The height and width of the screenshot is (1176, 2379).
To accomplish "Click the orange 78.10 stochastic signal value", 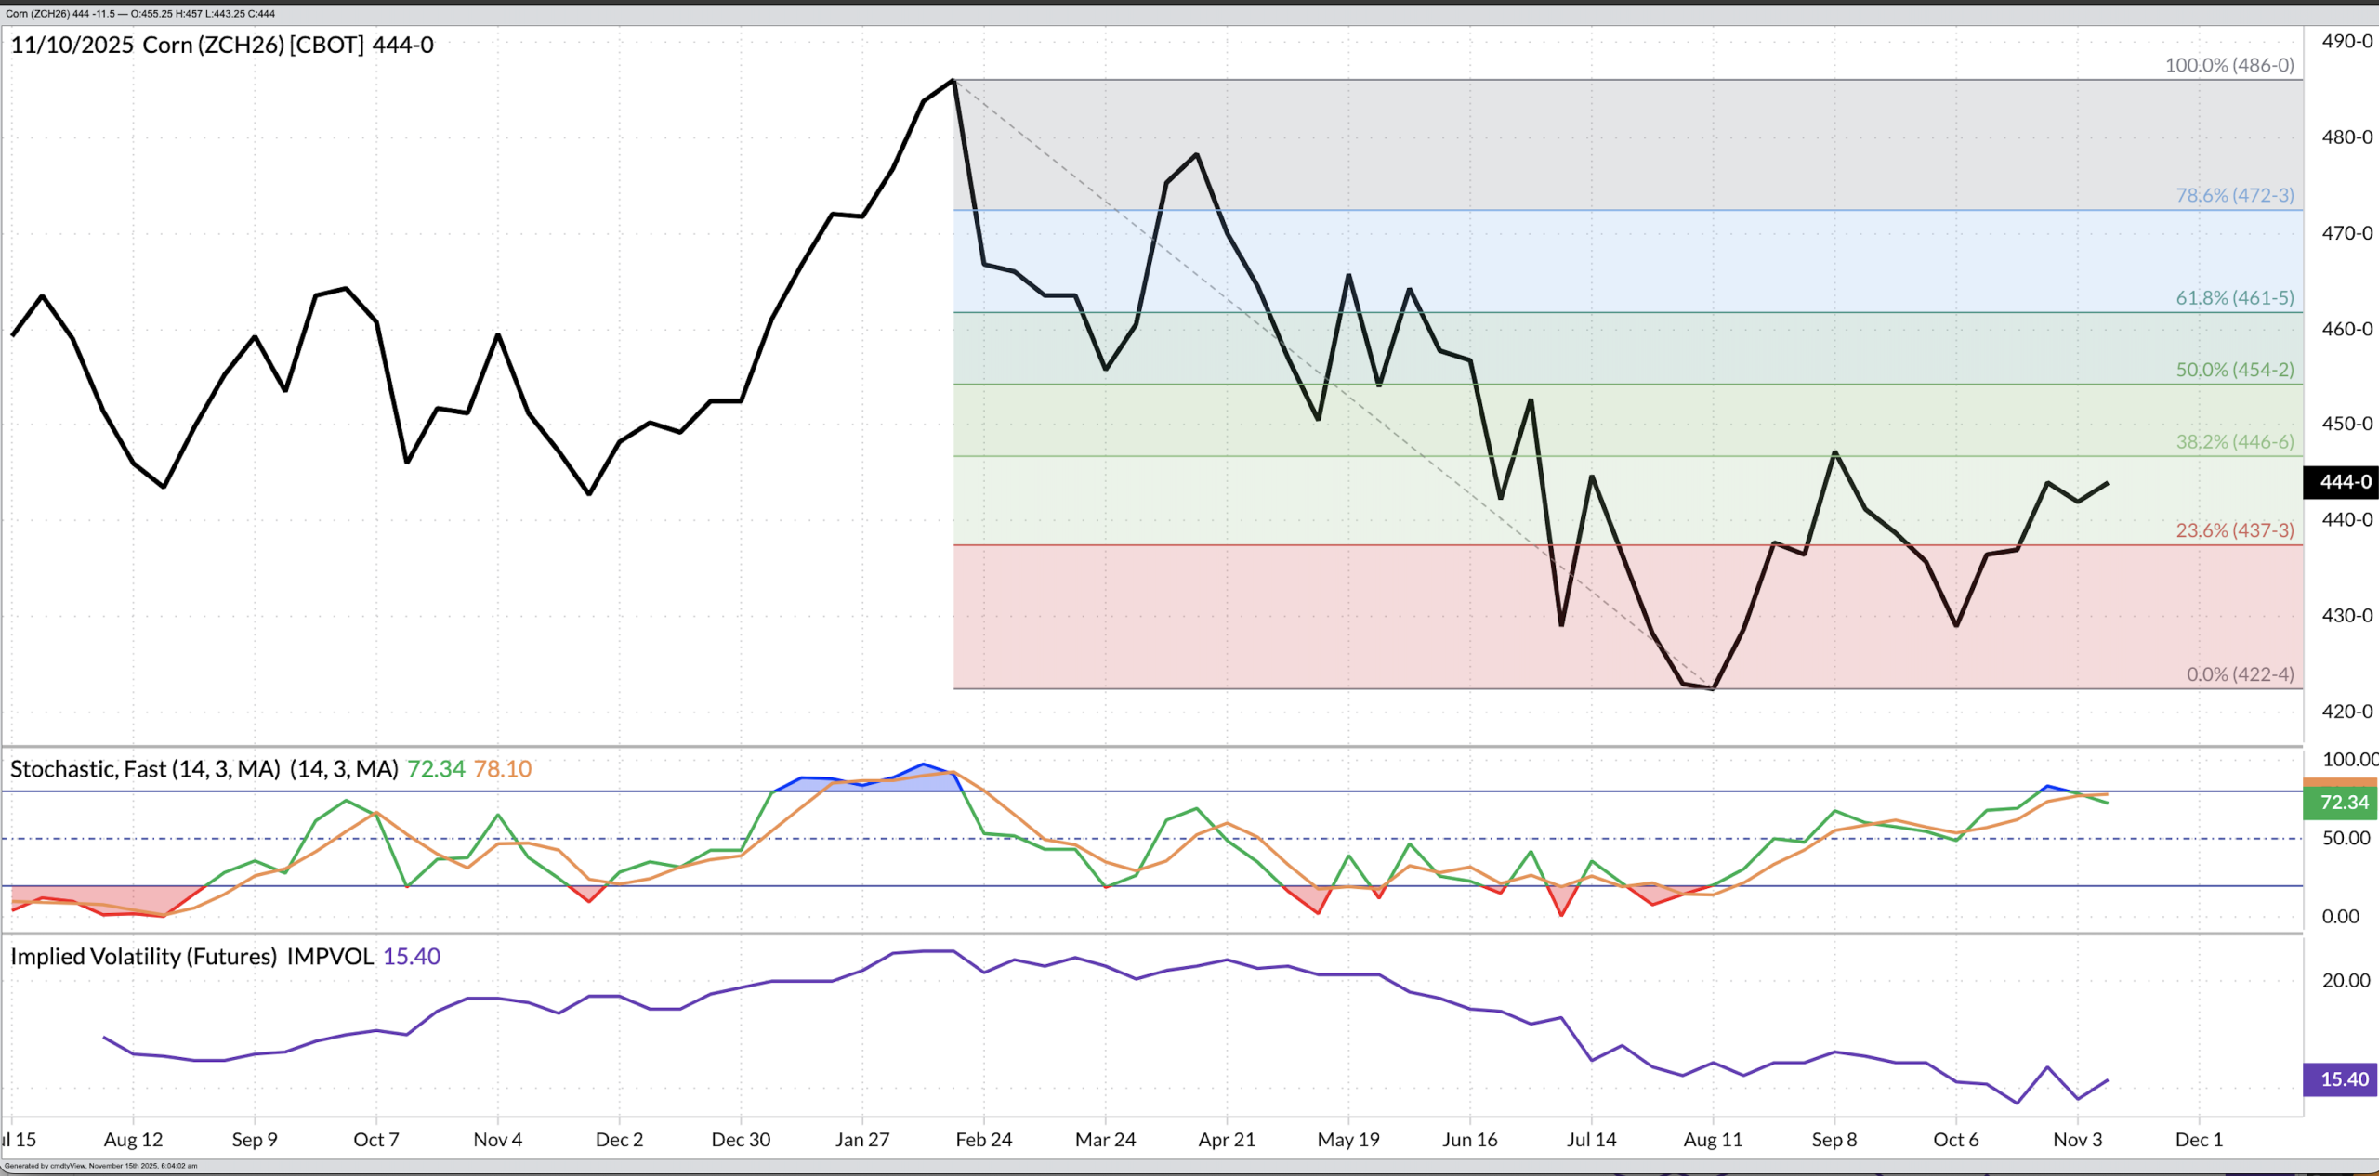I will click(x=503, y=769).
